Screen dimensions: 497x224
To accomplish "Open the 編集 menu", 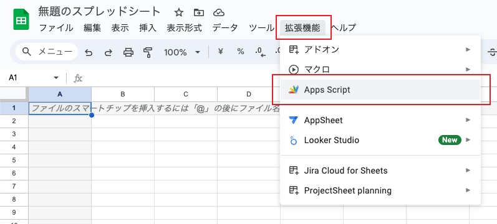I will pos(92,28).
